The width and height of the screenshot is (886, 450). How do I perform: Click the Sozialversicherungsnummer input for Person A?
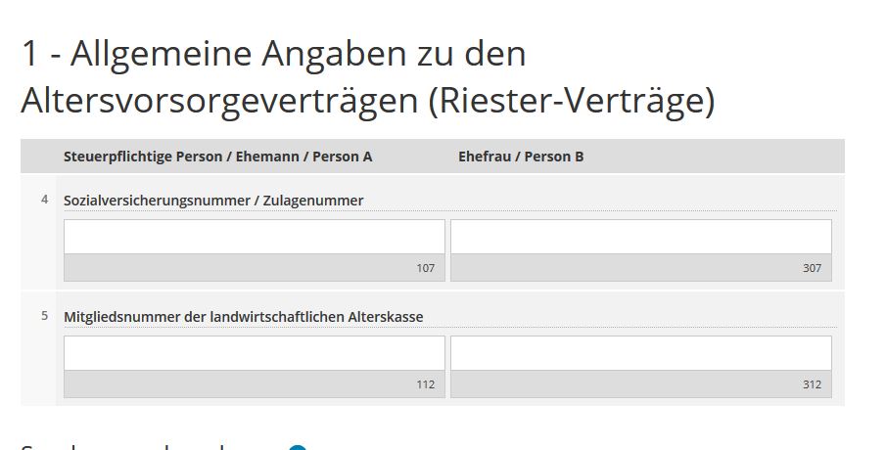(254, 237)
